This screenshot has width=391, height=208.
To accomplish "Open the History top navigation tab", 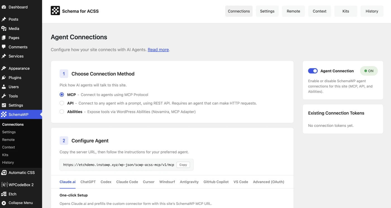I will pyautogui.click(x=372, y=11).
